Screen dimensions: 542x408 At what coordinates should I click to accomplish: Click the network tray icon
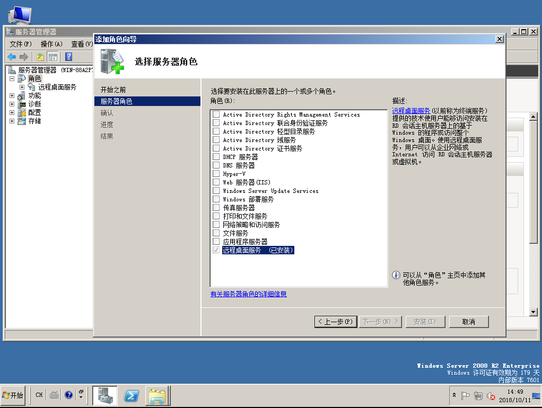pyautogui.click(x=478, y=396)
